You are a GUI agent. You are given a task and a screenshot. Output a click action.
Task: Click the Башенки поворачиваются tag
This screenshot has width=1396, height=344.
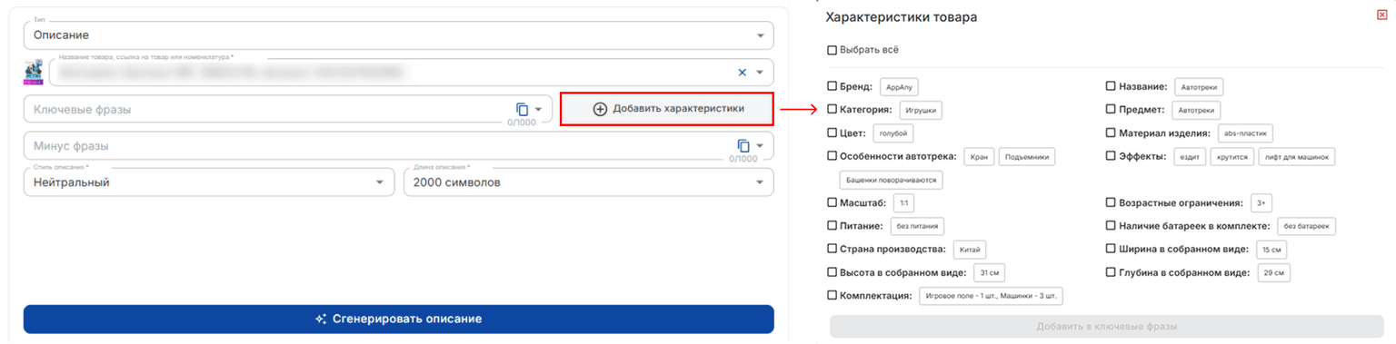click(x=891, y=180)
